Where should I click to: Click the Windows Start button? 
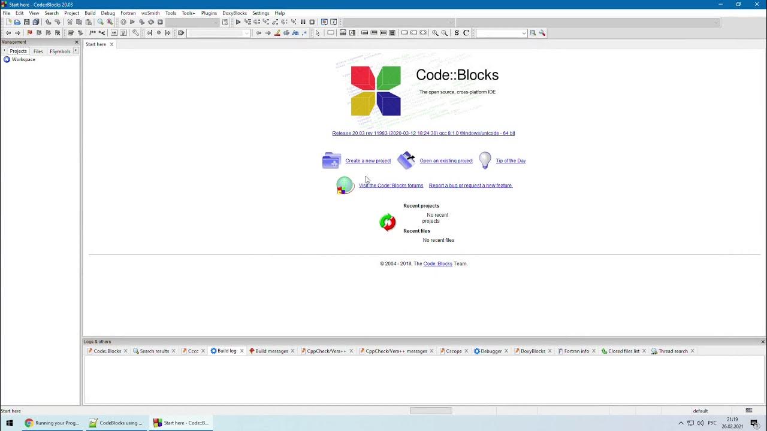tap(10, 423)
